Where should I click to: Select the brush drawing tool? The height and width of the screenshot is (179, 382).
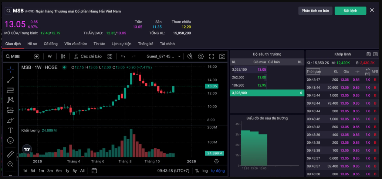click(x=10, y=120)
